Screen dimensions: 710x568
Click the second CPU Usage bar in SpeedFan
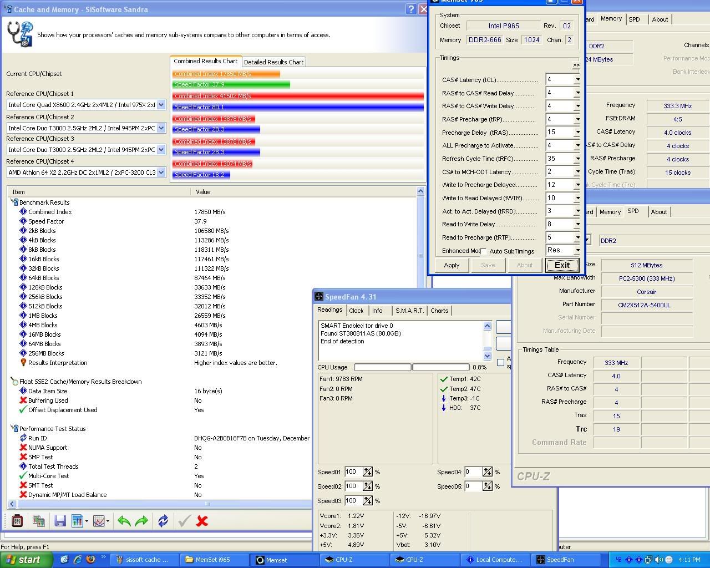441,367
